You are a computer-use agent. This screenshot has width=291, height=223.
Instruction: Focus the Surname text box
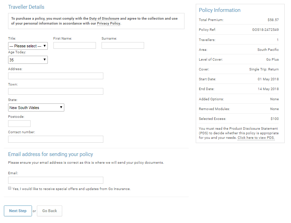123,45
